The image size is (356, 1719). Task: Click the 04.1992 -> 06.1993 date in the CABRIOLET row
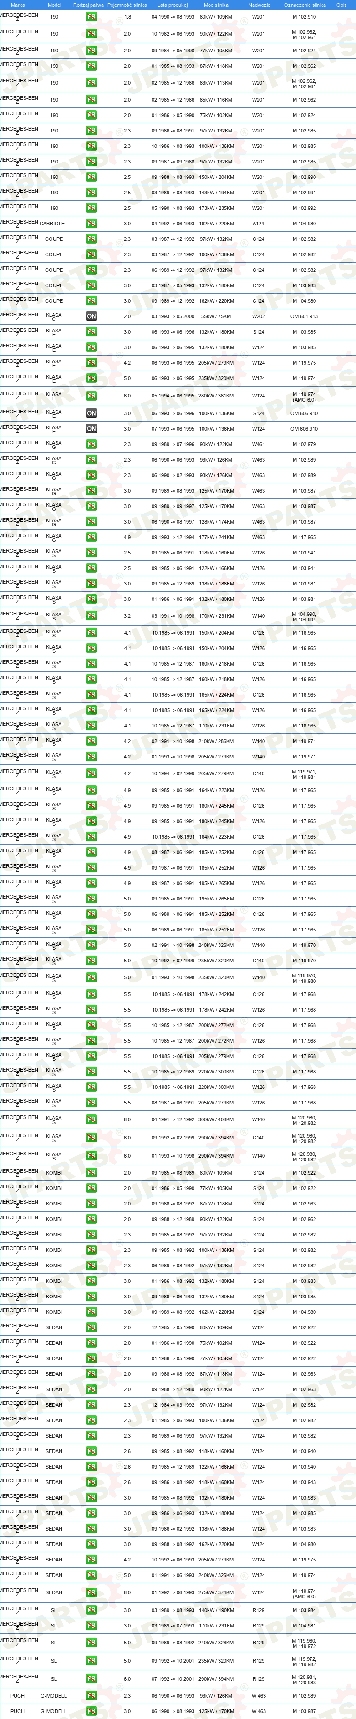pos(173,224)
